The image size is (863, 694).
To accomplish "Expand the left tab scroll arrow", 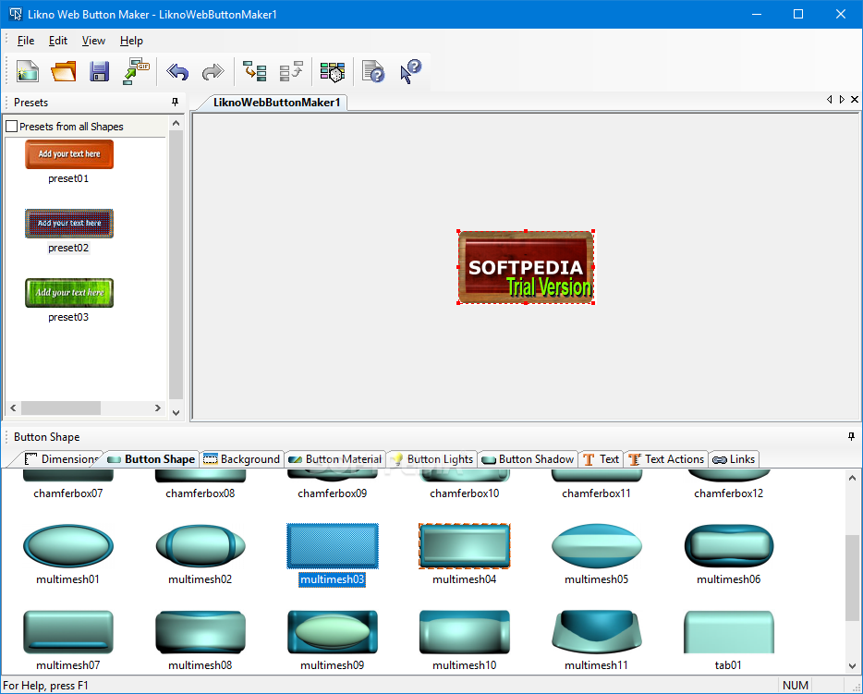I will pos(829,99).
